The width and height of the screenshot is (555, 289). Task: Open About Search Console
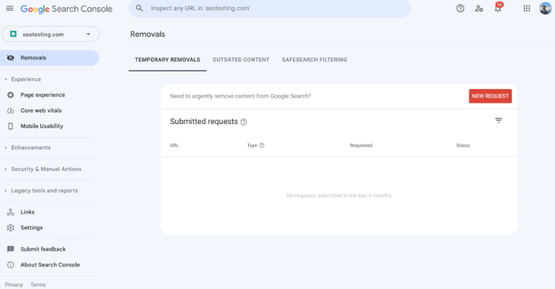pos(50,265)
